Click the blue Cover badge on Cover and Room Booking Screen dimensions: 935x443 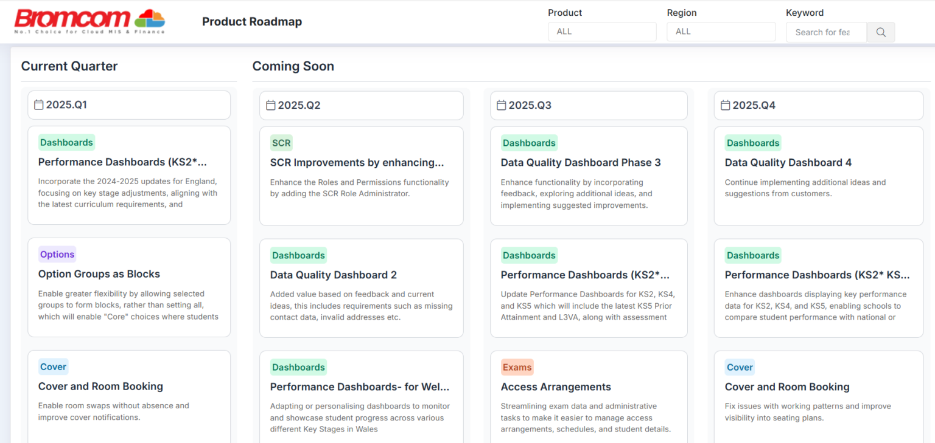(53, 366)
